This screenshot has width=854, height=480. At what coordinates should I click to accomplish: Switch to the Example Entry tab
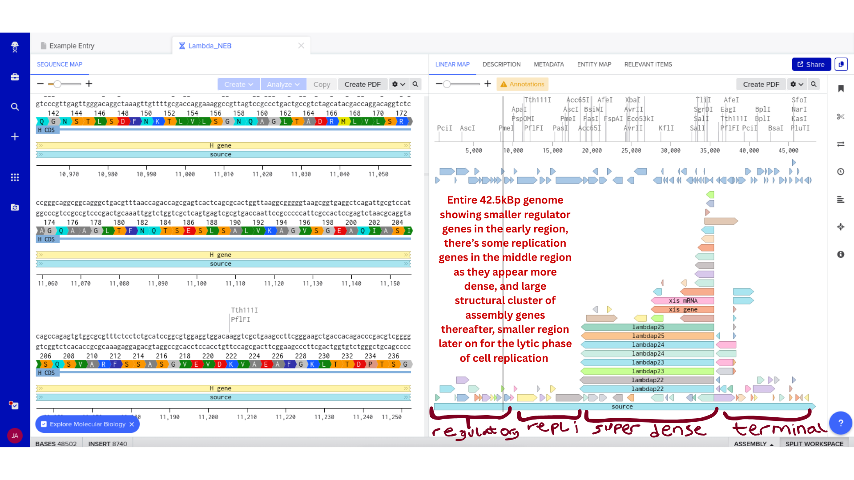[x=72, y=46]
